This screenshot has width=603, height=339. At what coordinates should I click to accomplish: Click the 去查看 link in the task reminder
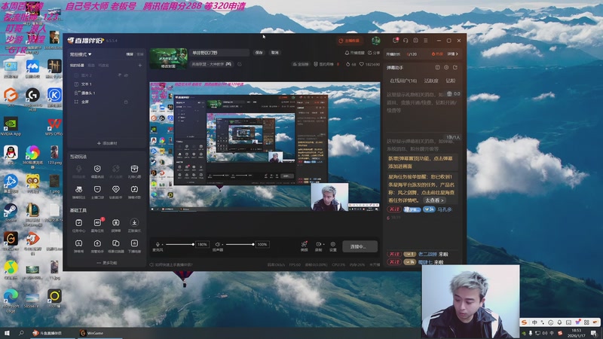(x=435, y=200)
